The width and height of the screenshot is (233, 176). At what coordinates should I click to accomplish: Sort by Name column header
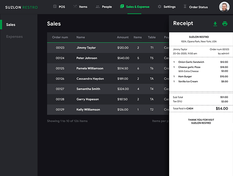(81, 37)
